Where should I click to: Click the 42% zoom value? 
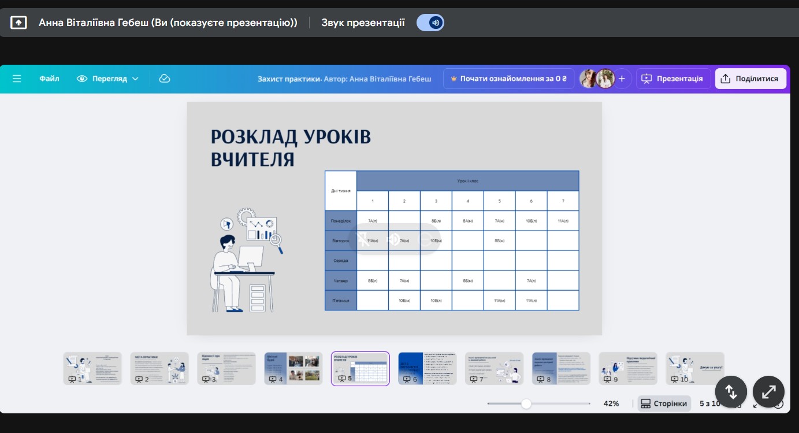tap(611, 404)
